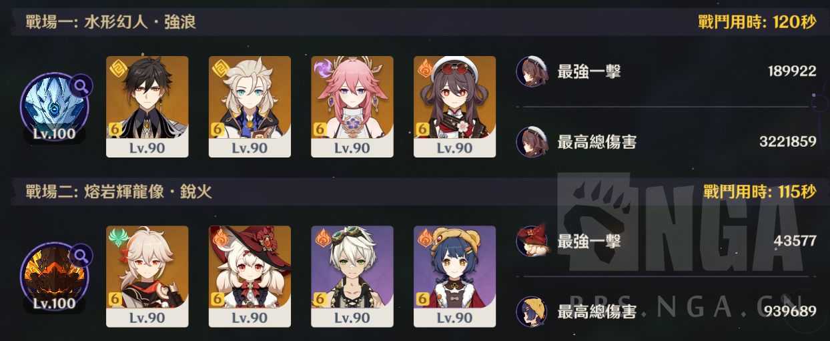Select Albedo character card with blonde hair

[x=250, y=107]
